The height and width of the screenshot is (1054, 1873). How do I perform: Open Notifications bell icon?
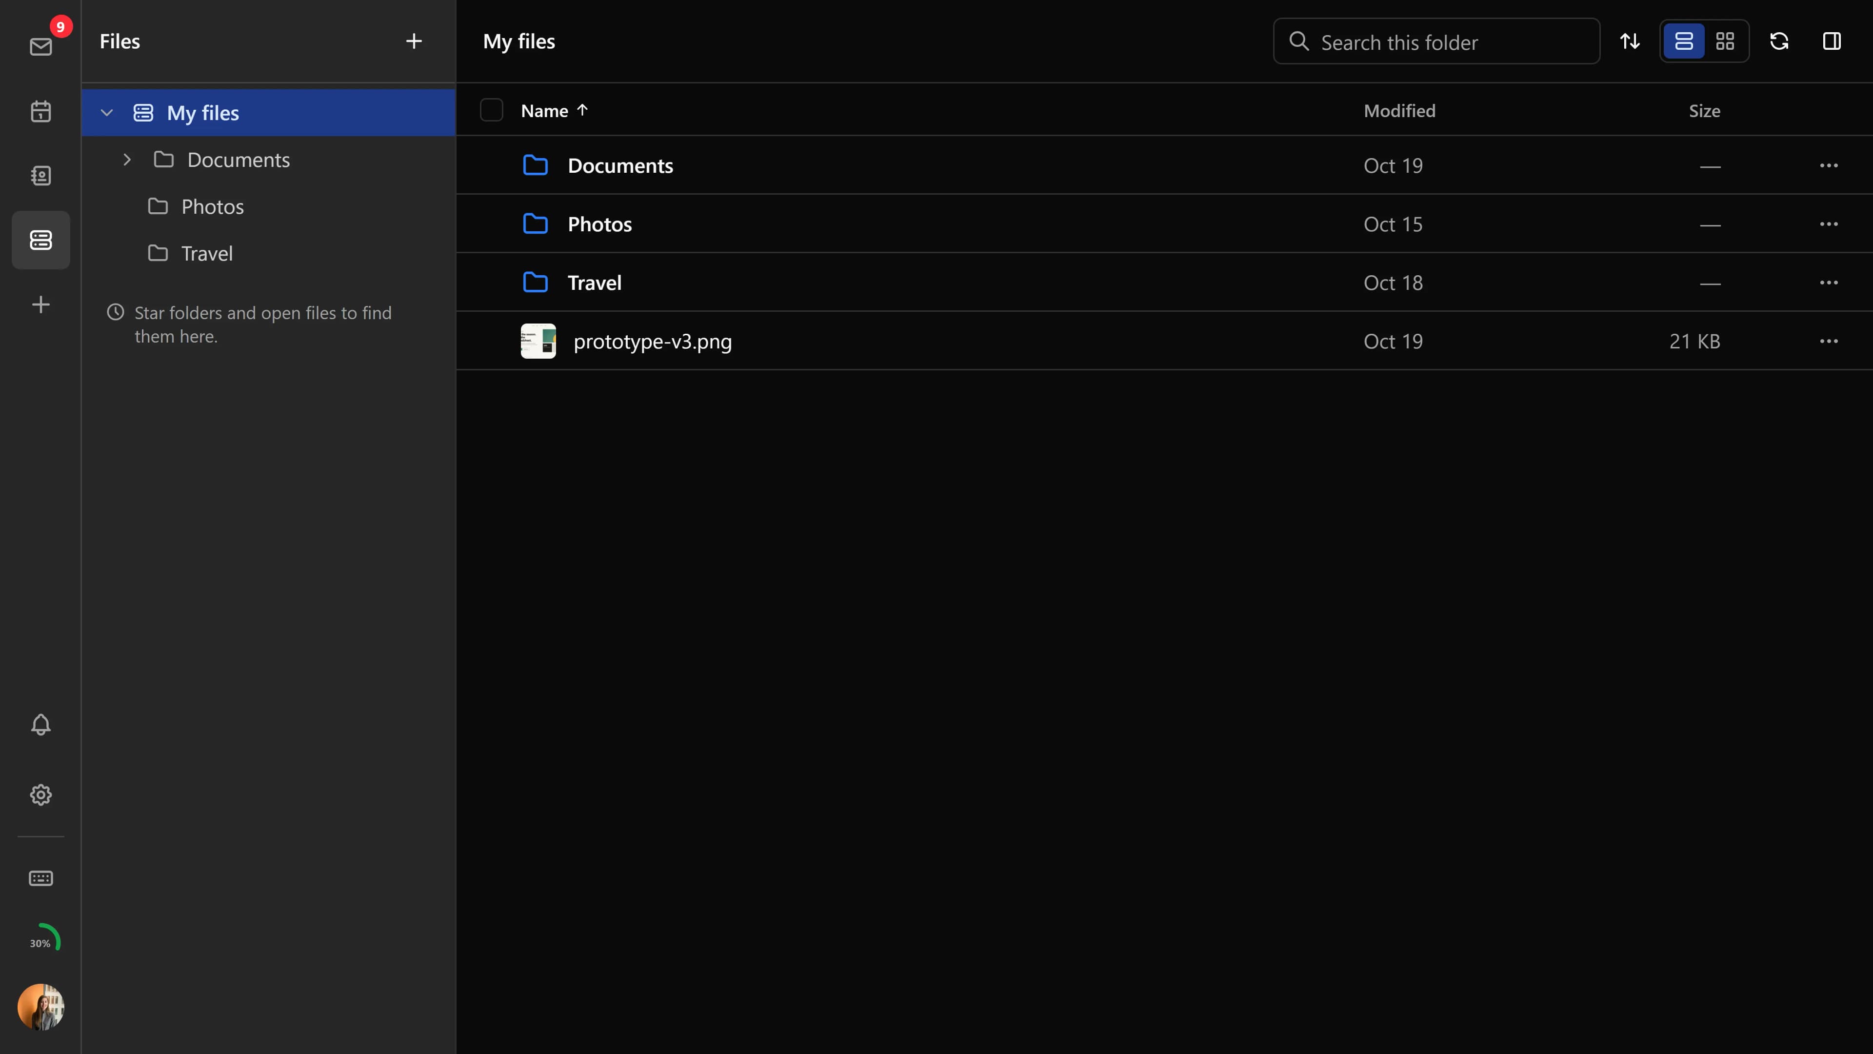40,725
